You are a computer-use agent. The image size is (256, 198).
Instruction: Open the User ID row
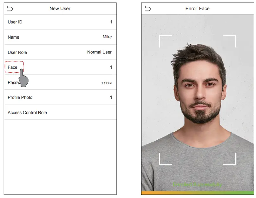[60, 22]
